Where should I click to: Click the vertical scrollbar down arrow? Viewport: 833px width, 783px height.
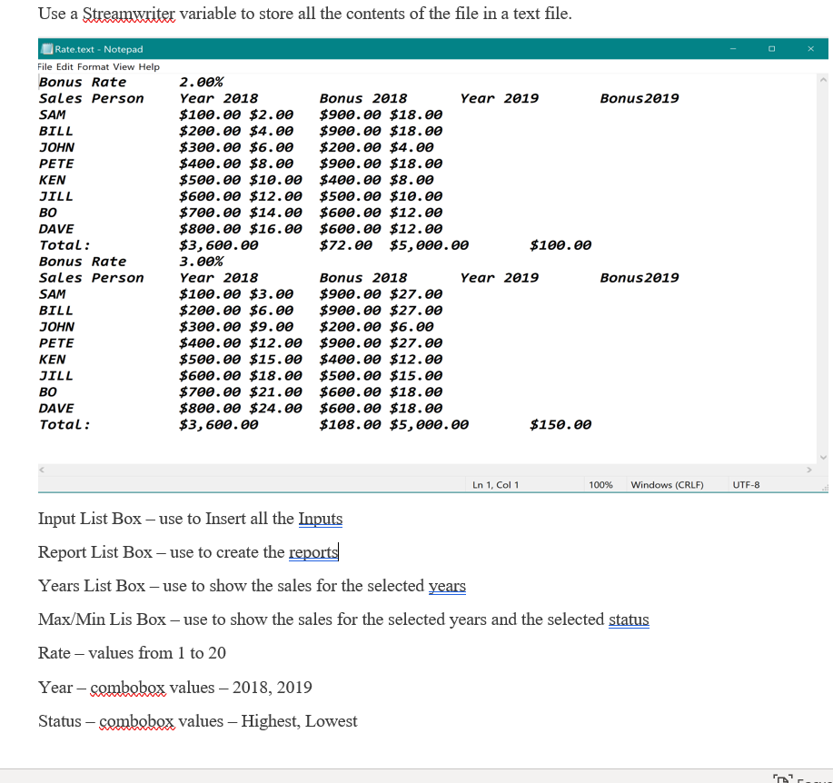click(822, 456)
